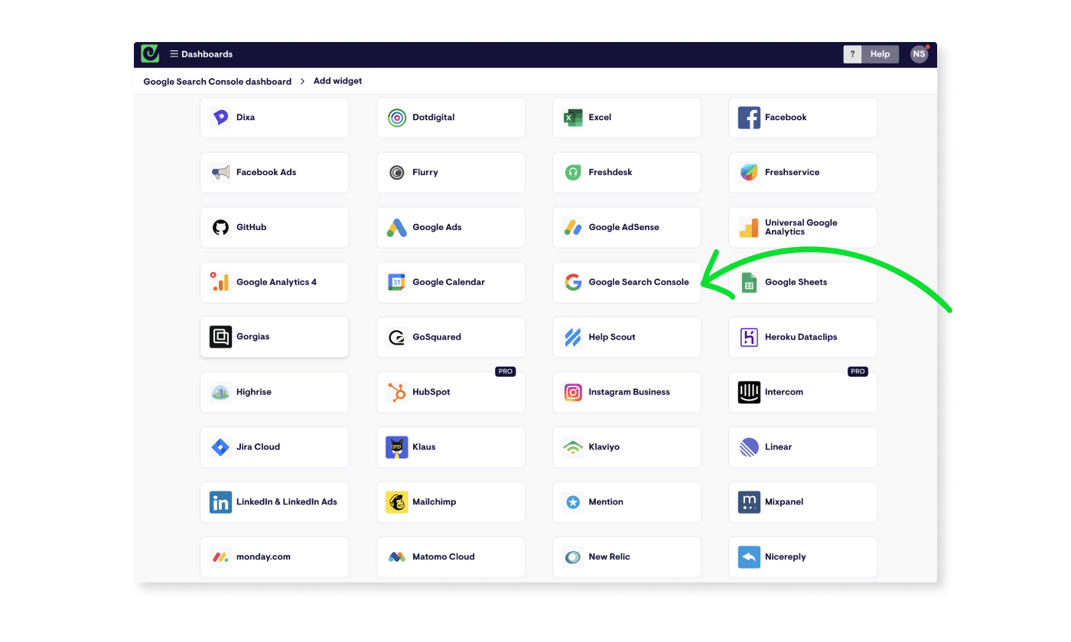Click the PRO badge on HubSpot card
The height and width of the screenshot is (642, 1071).
(x=505, y=371)
